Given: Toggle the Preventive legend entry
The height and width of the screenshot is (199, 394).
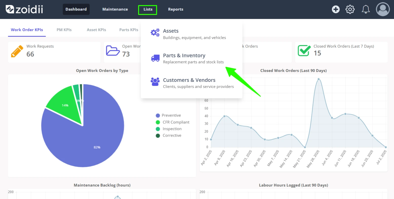Looking at the screenshot, I should click(x=168, y=115).
